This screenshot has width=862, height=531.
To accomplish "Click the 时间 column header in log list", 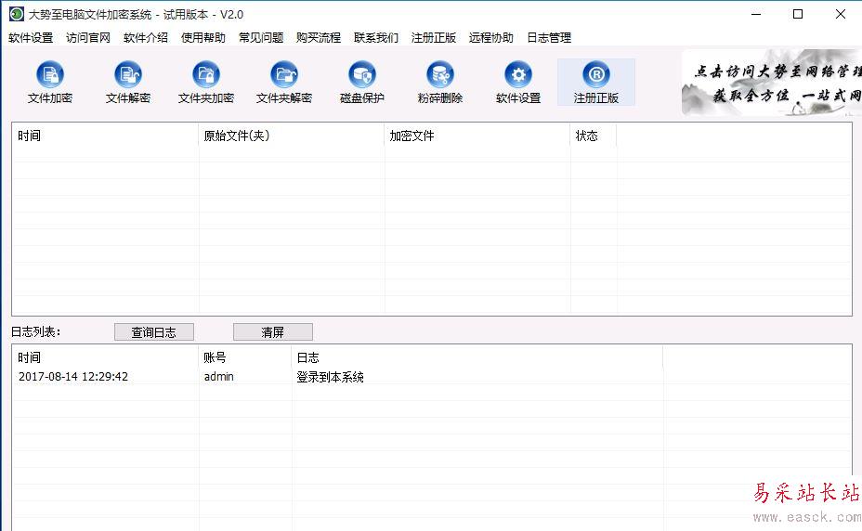I will click(x=105, y=357).
